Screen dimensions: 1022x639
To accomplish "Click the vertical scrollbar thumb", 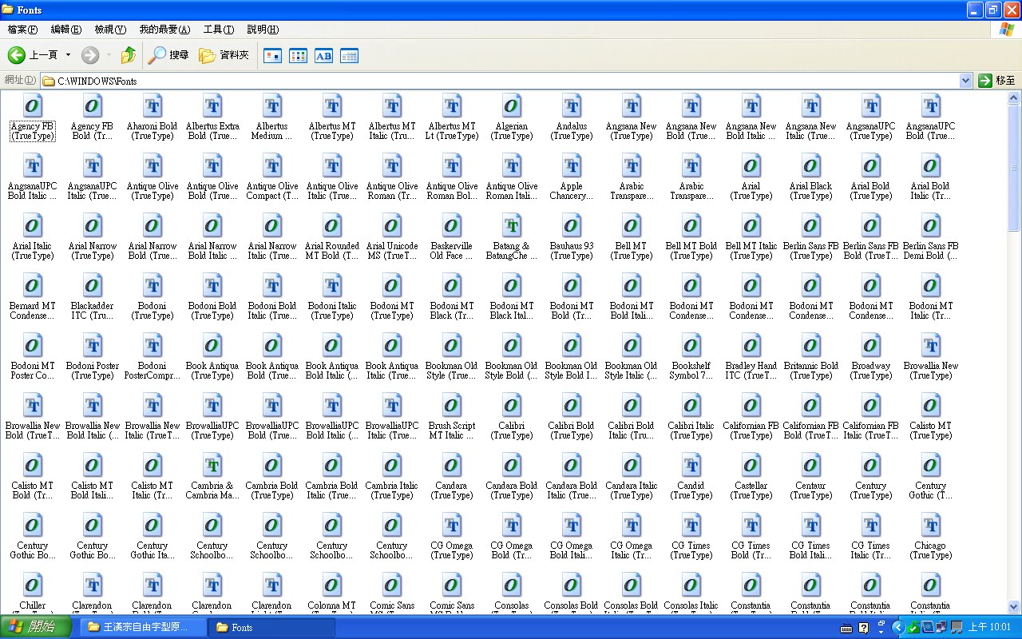I will 1015,169.
